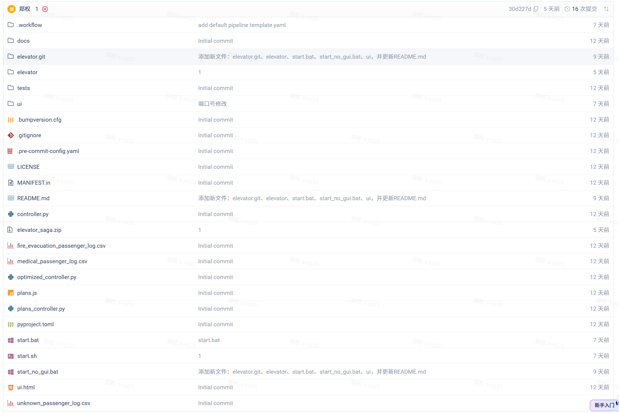Open elevator_saga.zip archive file
The height and width of the screenshot is (413, 619).
point(39,230)
